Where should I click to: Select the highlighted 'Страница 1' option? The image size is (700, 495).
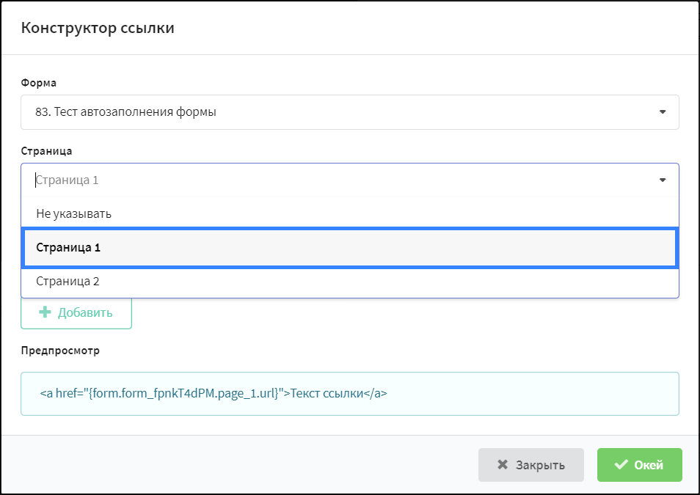pos(350,248)
